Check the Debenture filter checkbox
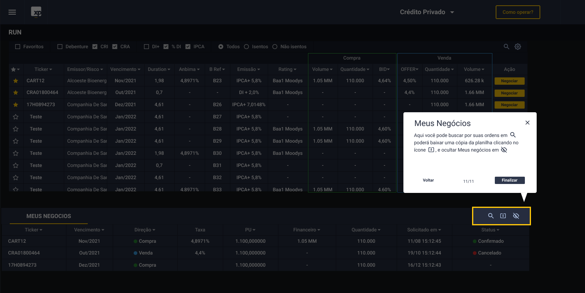Screen dimensions: 585x293 coord(60,47)
